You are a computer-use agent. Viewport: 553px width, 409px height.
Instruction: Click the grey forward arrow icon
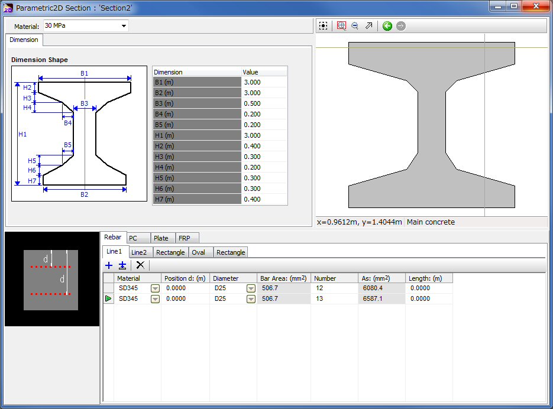401,26
